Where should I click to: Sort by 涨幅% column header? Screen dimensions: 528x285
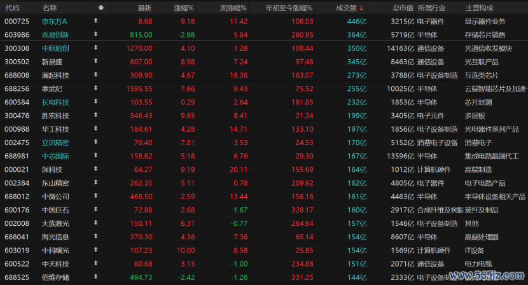[184, 8]
